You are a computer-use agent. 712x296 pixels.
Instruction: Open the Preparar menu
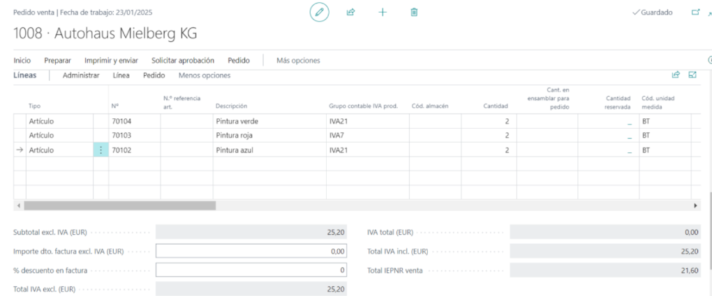pyautogui.click(x=58, y=61)
